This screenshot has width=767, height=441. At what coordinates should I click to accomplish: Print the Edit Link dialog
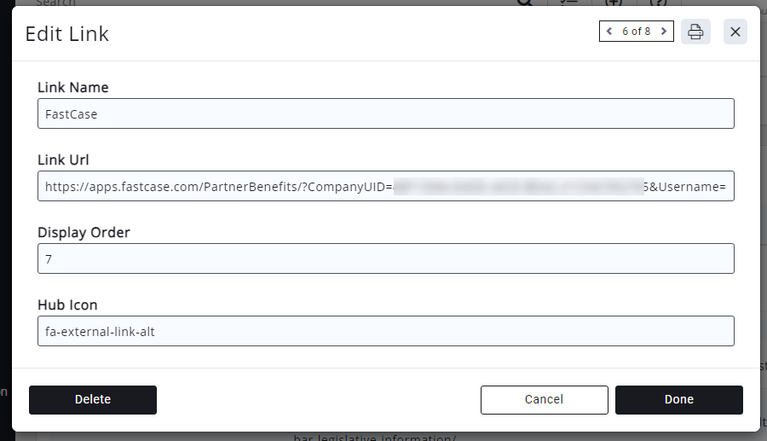click(695, 32)
